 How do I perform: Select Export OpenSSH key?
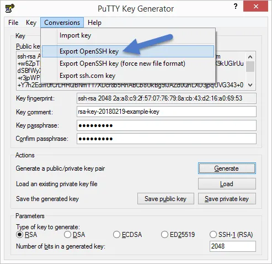[x=128, y=51]
